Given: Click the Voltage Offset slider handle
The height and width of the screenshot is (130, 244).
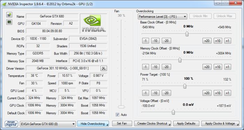Looking at the screenshot, I should coord(173,112).
